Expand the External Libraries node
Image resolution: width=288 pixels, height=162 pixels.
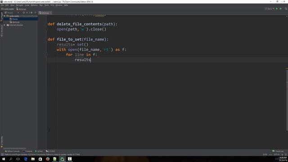[4, 25]
